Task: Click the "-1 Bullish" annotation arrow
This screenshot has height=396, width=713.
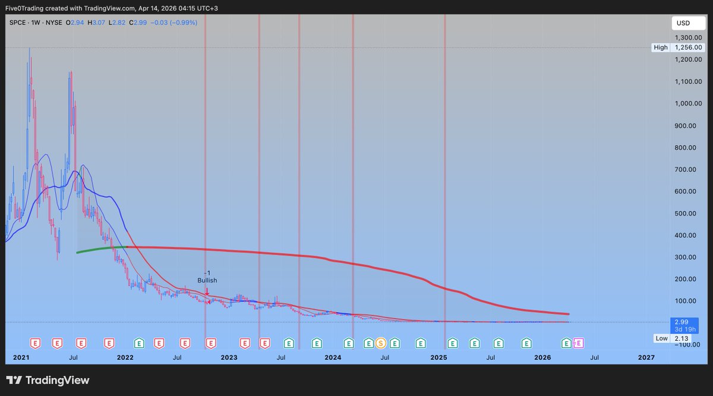Action: tap(207, 291)
